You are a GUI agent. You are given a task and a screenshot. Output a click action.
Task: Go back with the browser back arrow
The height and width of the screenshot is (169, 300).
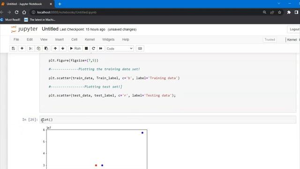(2, 12)
